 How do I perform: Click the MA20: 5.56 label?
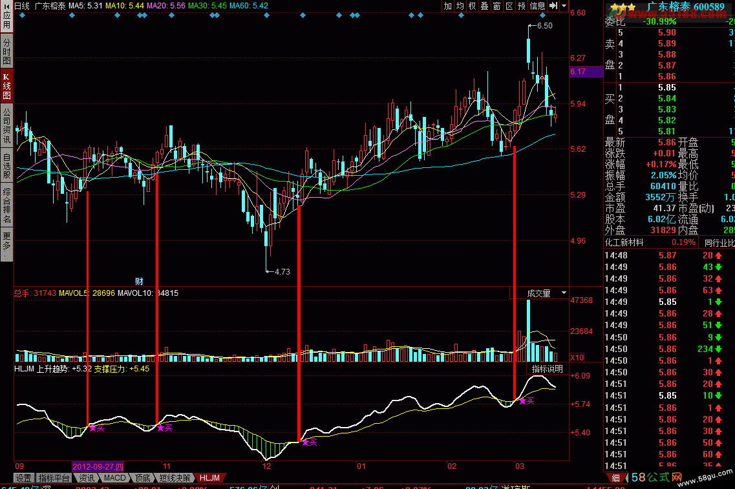tap(166, 6)
